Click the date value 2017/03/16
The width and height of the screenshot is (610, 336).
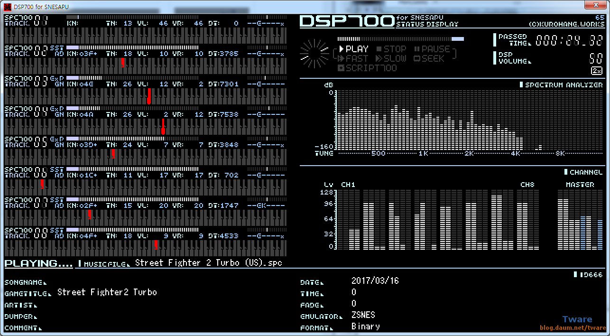[x=375, y=281]
